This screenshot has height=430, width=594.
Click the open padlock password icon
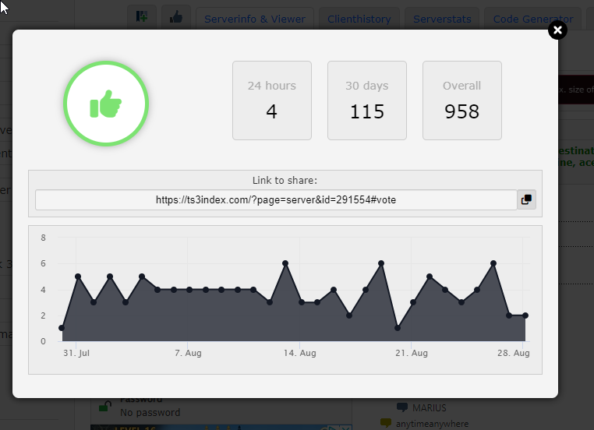click(x=105, y=407)
